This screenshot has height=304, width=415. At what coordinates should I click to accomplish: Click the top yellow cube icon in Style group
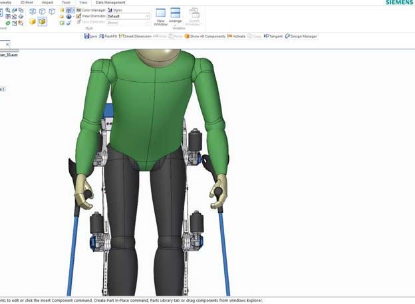(x=62, y=11)
